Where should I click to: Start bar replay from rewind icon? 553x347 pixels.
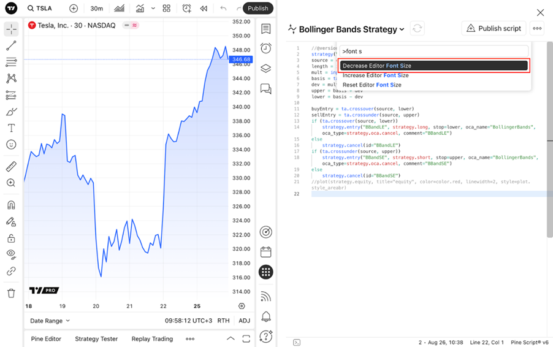204,8
